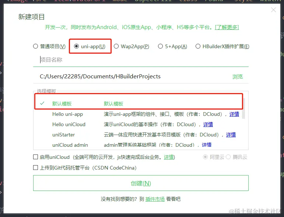This screenshot has height=217, width=284.
Task: Select the Hello uni-app template
Action: tap(67, 114)
